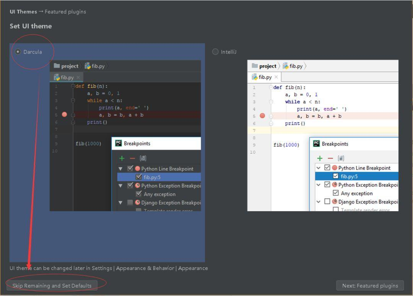Click Skip Remaining and Set Defaults
Viewport: 413px width, 296px height.
[x=52, y=285]
